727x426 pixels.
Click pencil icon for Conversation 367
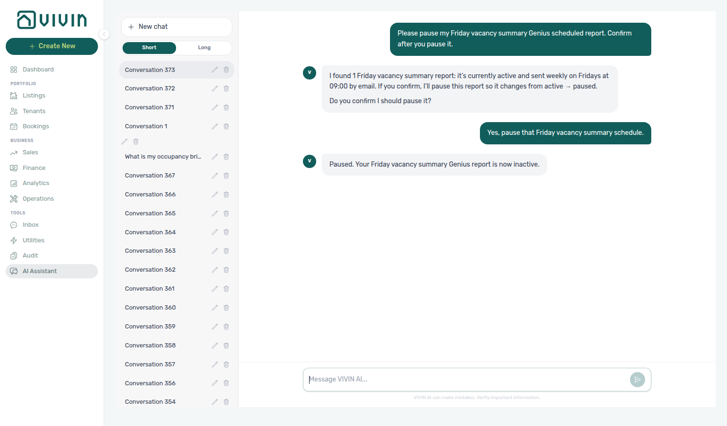point(215,176)
